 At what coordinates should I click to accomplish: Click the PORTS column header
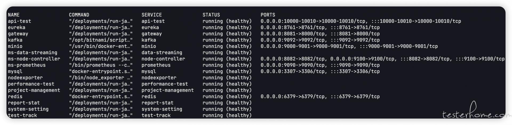click(268, 15)
